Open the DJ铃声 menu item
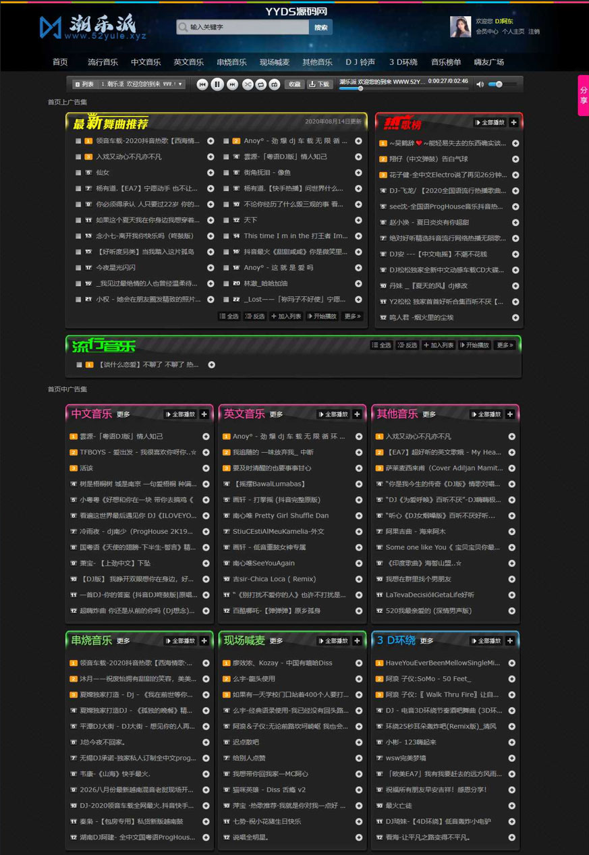The width and height of the screenshot is (589, 855). [x=360, y=61]
